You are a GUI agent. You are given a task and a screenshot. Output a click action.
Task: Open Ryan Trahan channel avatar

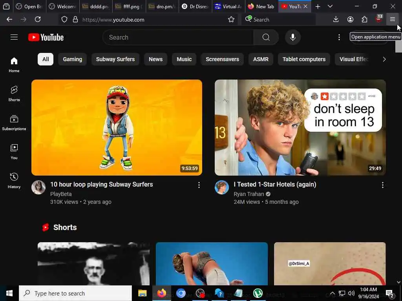pos(222,187)
